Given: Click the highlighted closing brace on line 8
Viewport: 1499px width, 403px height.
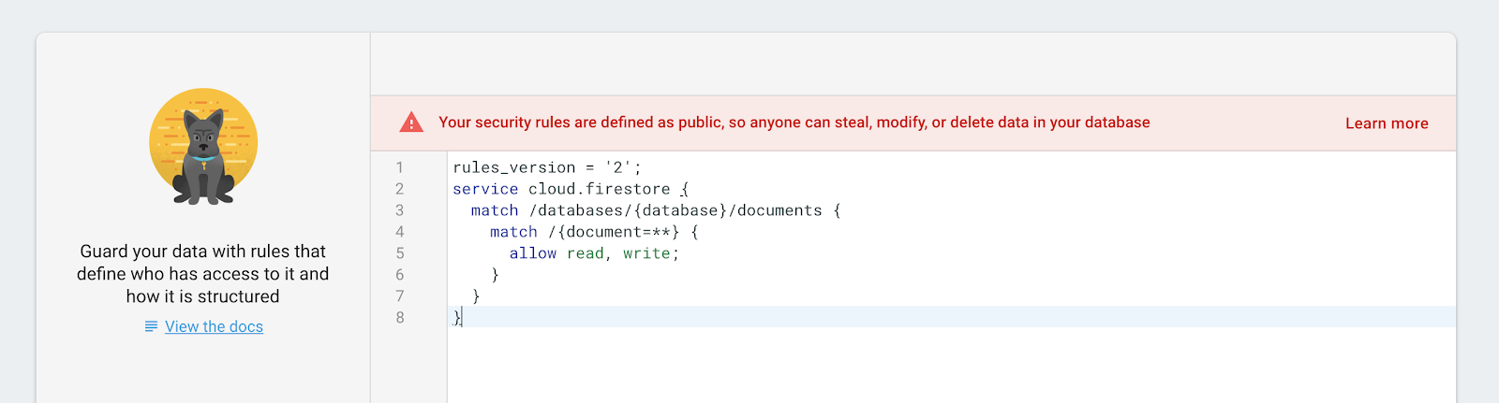Looking at the screenshot, I should pyautogui.click(x=457, y=318).
